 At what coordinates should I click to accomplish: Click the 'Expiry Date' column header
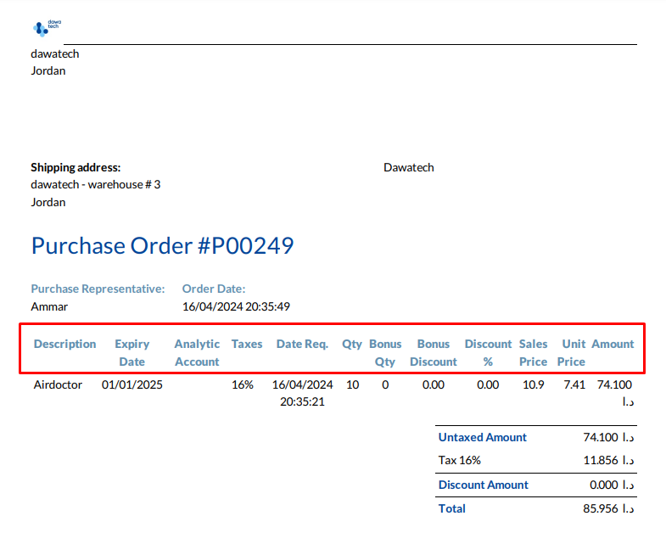[132, 353]
